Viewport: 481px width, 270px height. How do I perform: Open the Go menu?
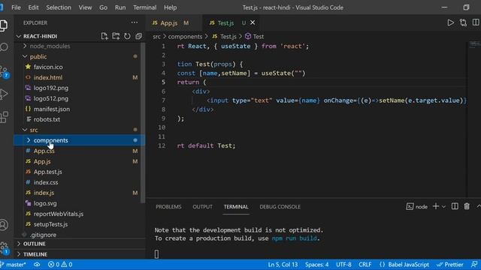coord(104,7)
